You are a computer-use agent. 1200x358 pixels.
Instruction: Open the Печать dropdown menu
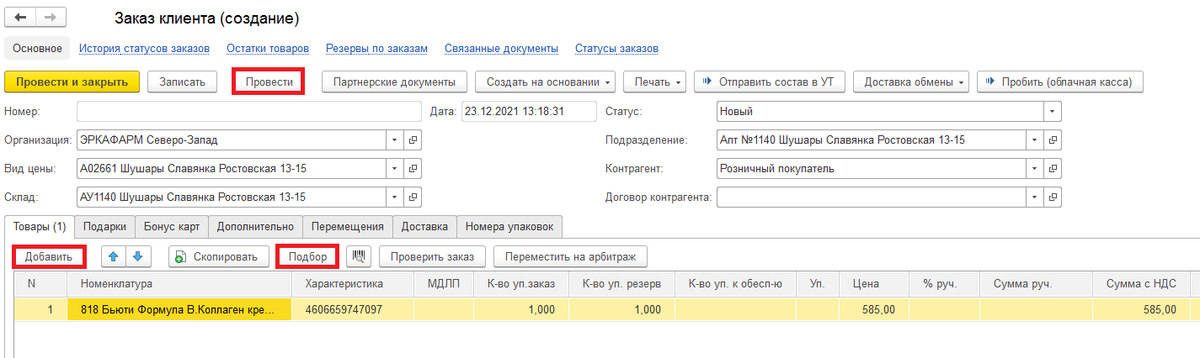[655, 82]
